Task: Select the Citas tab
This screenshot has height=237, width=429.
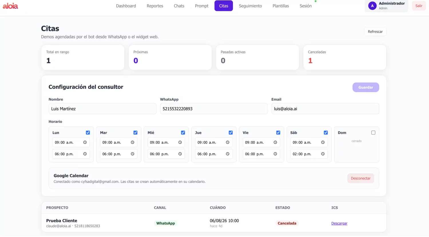Action: coord(224,6)
